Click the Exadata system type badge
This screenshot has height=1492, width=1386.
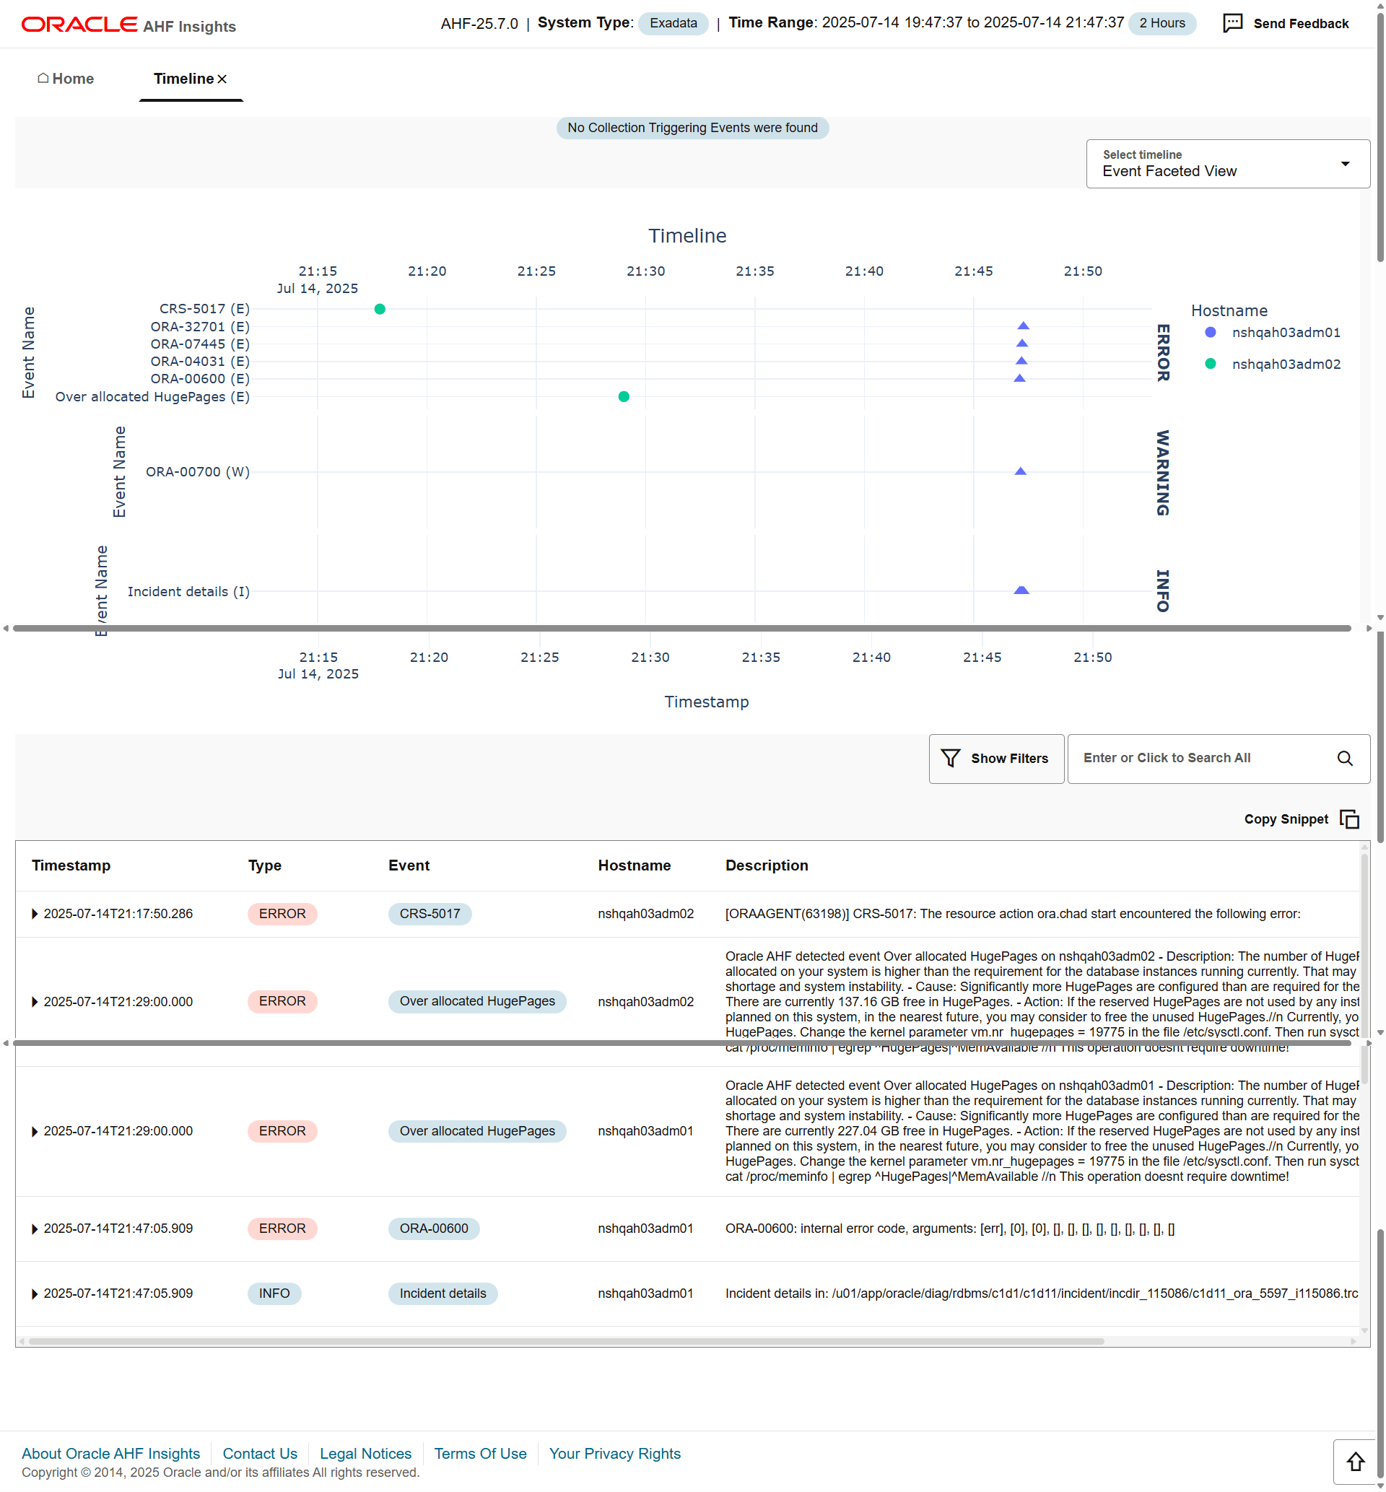pos(673,23)
